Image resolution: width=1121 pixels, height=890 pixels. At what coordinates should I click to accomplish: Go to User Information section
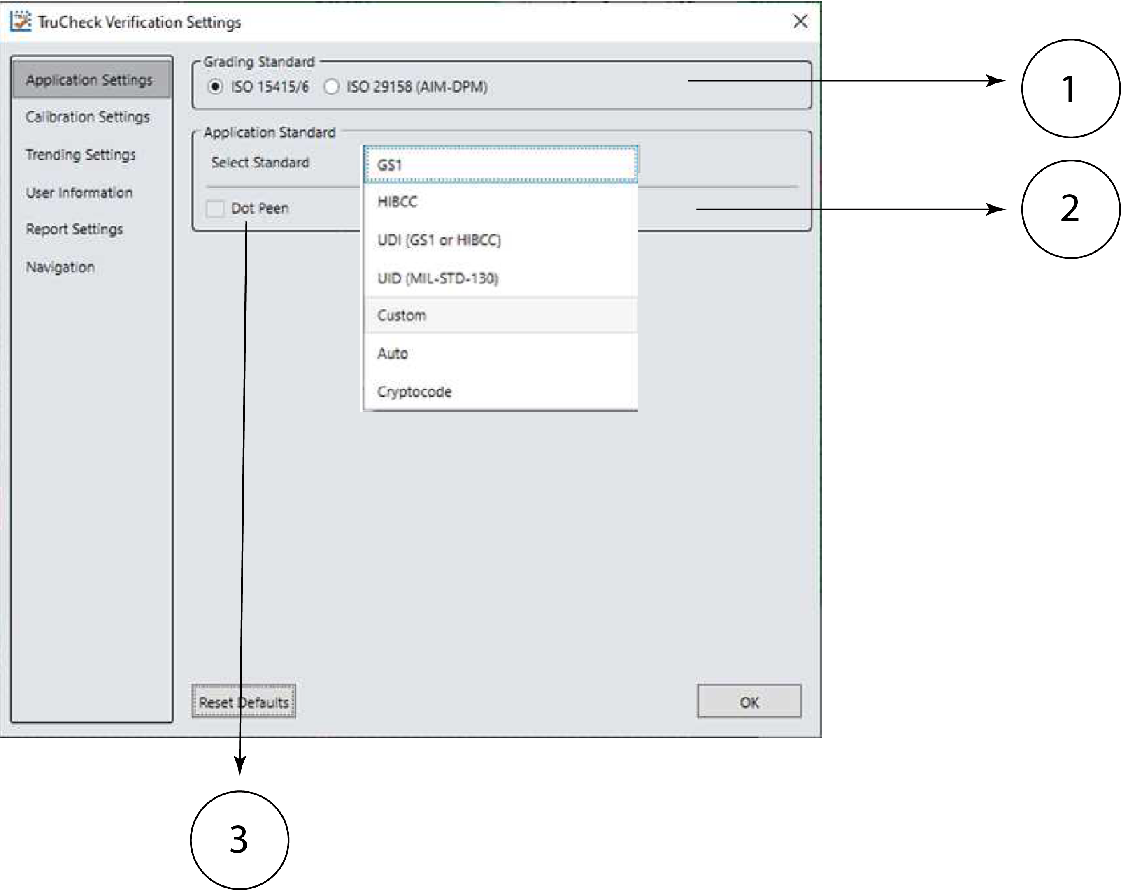point(79,193)
